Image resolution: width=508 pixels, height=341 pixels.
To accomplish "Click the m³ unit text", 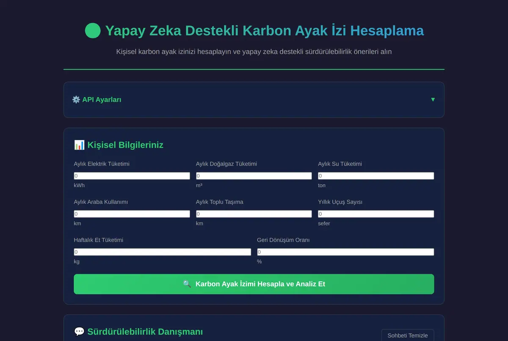I will click(x=199, y=186).
